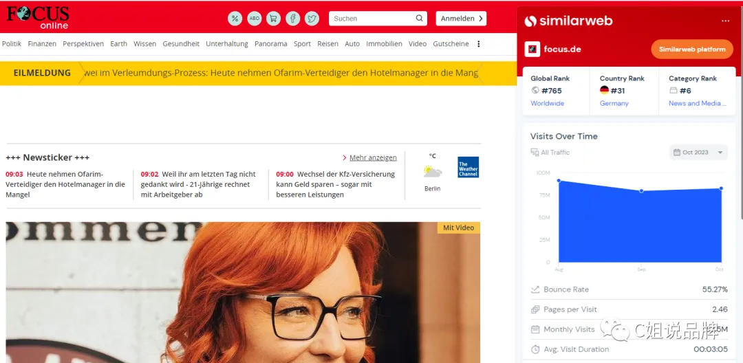Click the Mit Video badge
Image resolution: width=743 pixels, height=363 pixels.
pos(459,228)
